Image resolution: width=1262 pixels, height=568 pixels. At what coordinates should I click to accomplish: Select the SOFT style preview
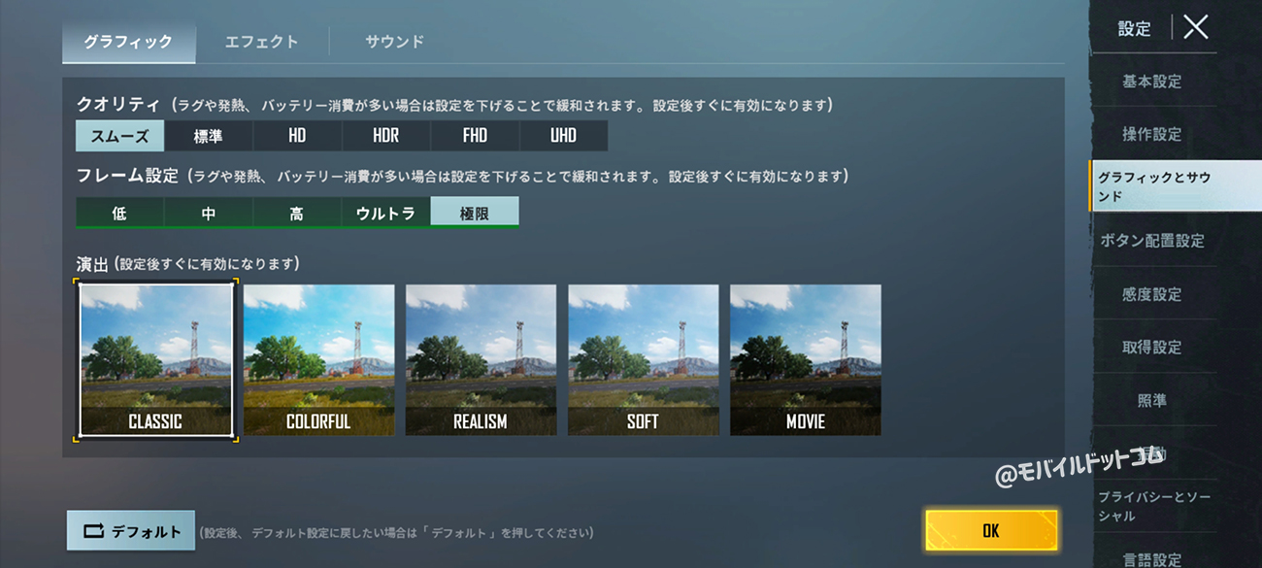point(643,359)
